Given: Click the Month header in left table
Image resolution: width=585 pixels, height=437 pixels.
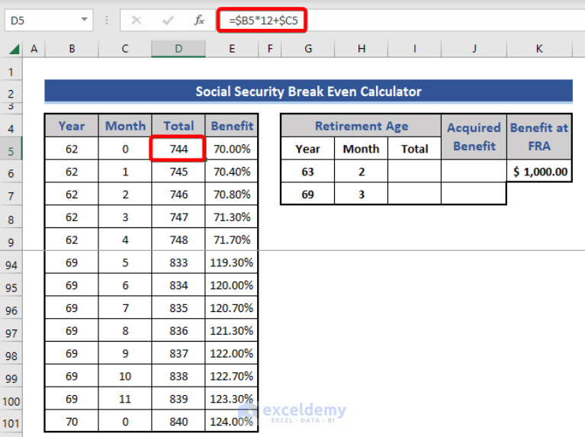Looking at the screenshot, I should (125, 126).
